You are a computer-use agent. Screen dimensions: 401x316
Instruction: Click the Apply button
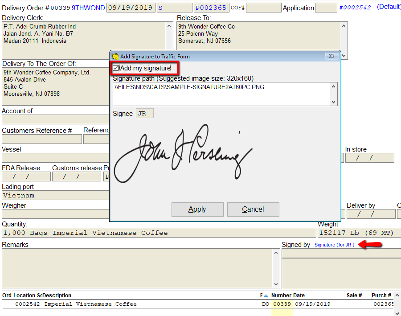(197, 209)
